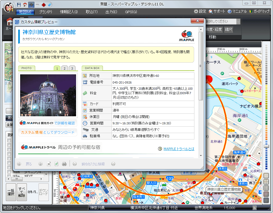Click the museum night photo thumbnail
Image resolution: width=273 pixels, height=213 pixels.
point(48,95)
